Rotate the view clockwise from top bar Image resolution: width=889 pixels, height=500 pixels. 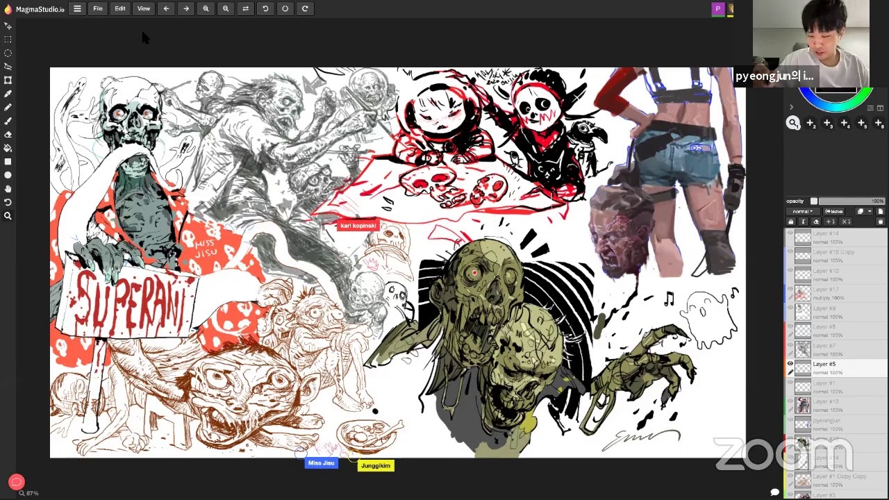point(305,8)
